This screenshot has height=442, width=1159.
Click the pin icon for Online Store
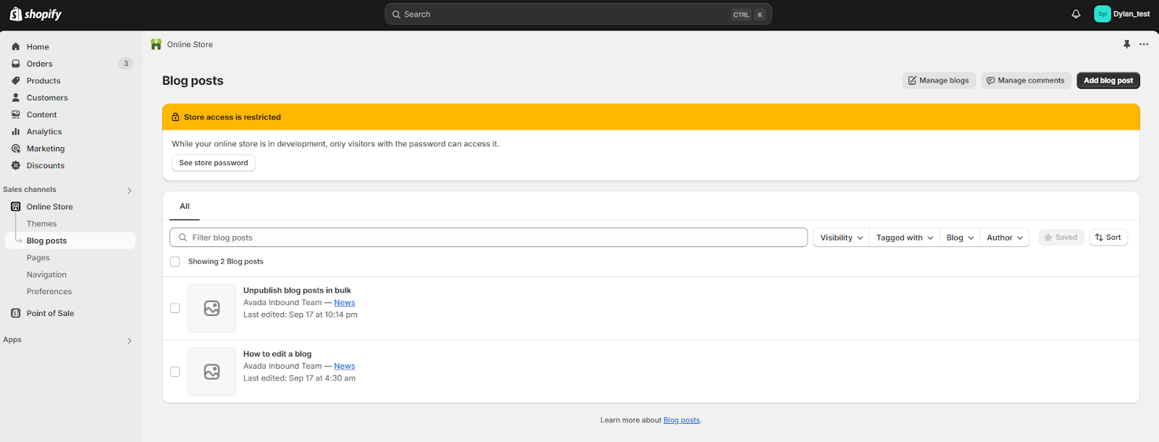point(1126,44)
